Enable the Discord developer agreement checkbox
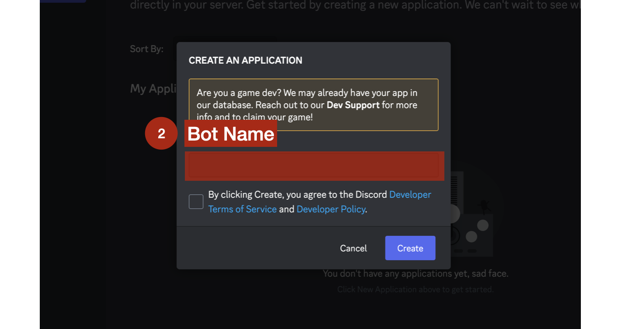The width and height of the screenshot is (622, 329). [196, 202]
